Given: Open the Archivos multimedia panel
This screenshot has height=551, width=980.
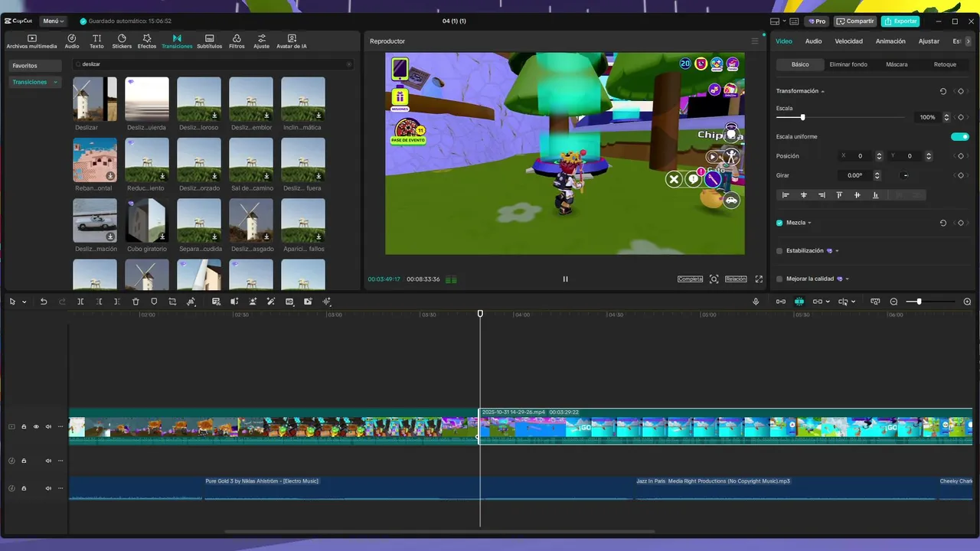Looking at the screenshot, I should click(x=31, y=41).
